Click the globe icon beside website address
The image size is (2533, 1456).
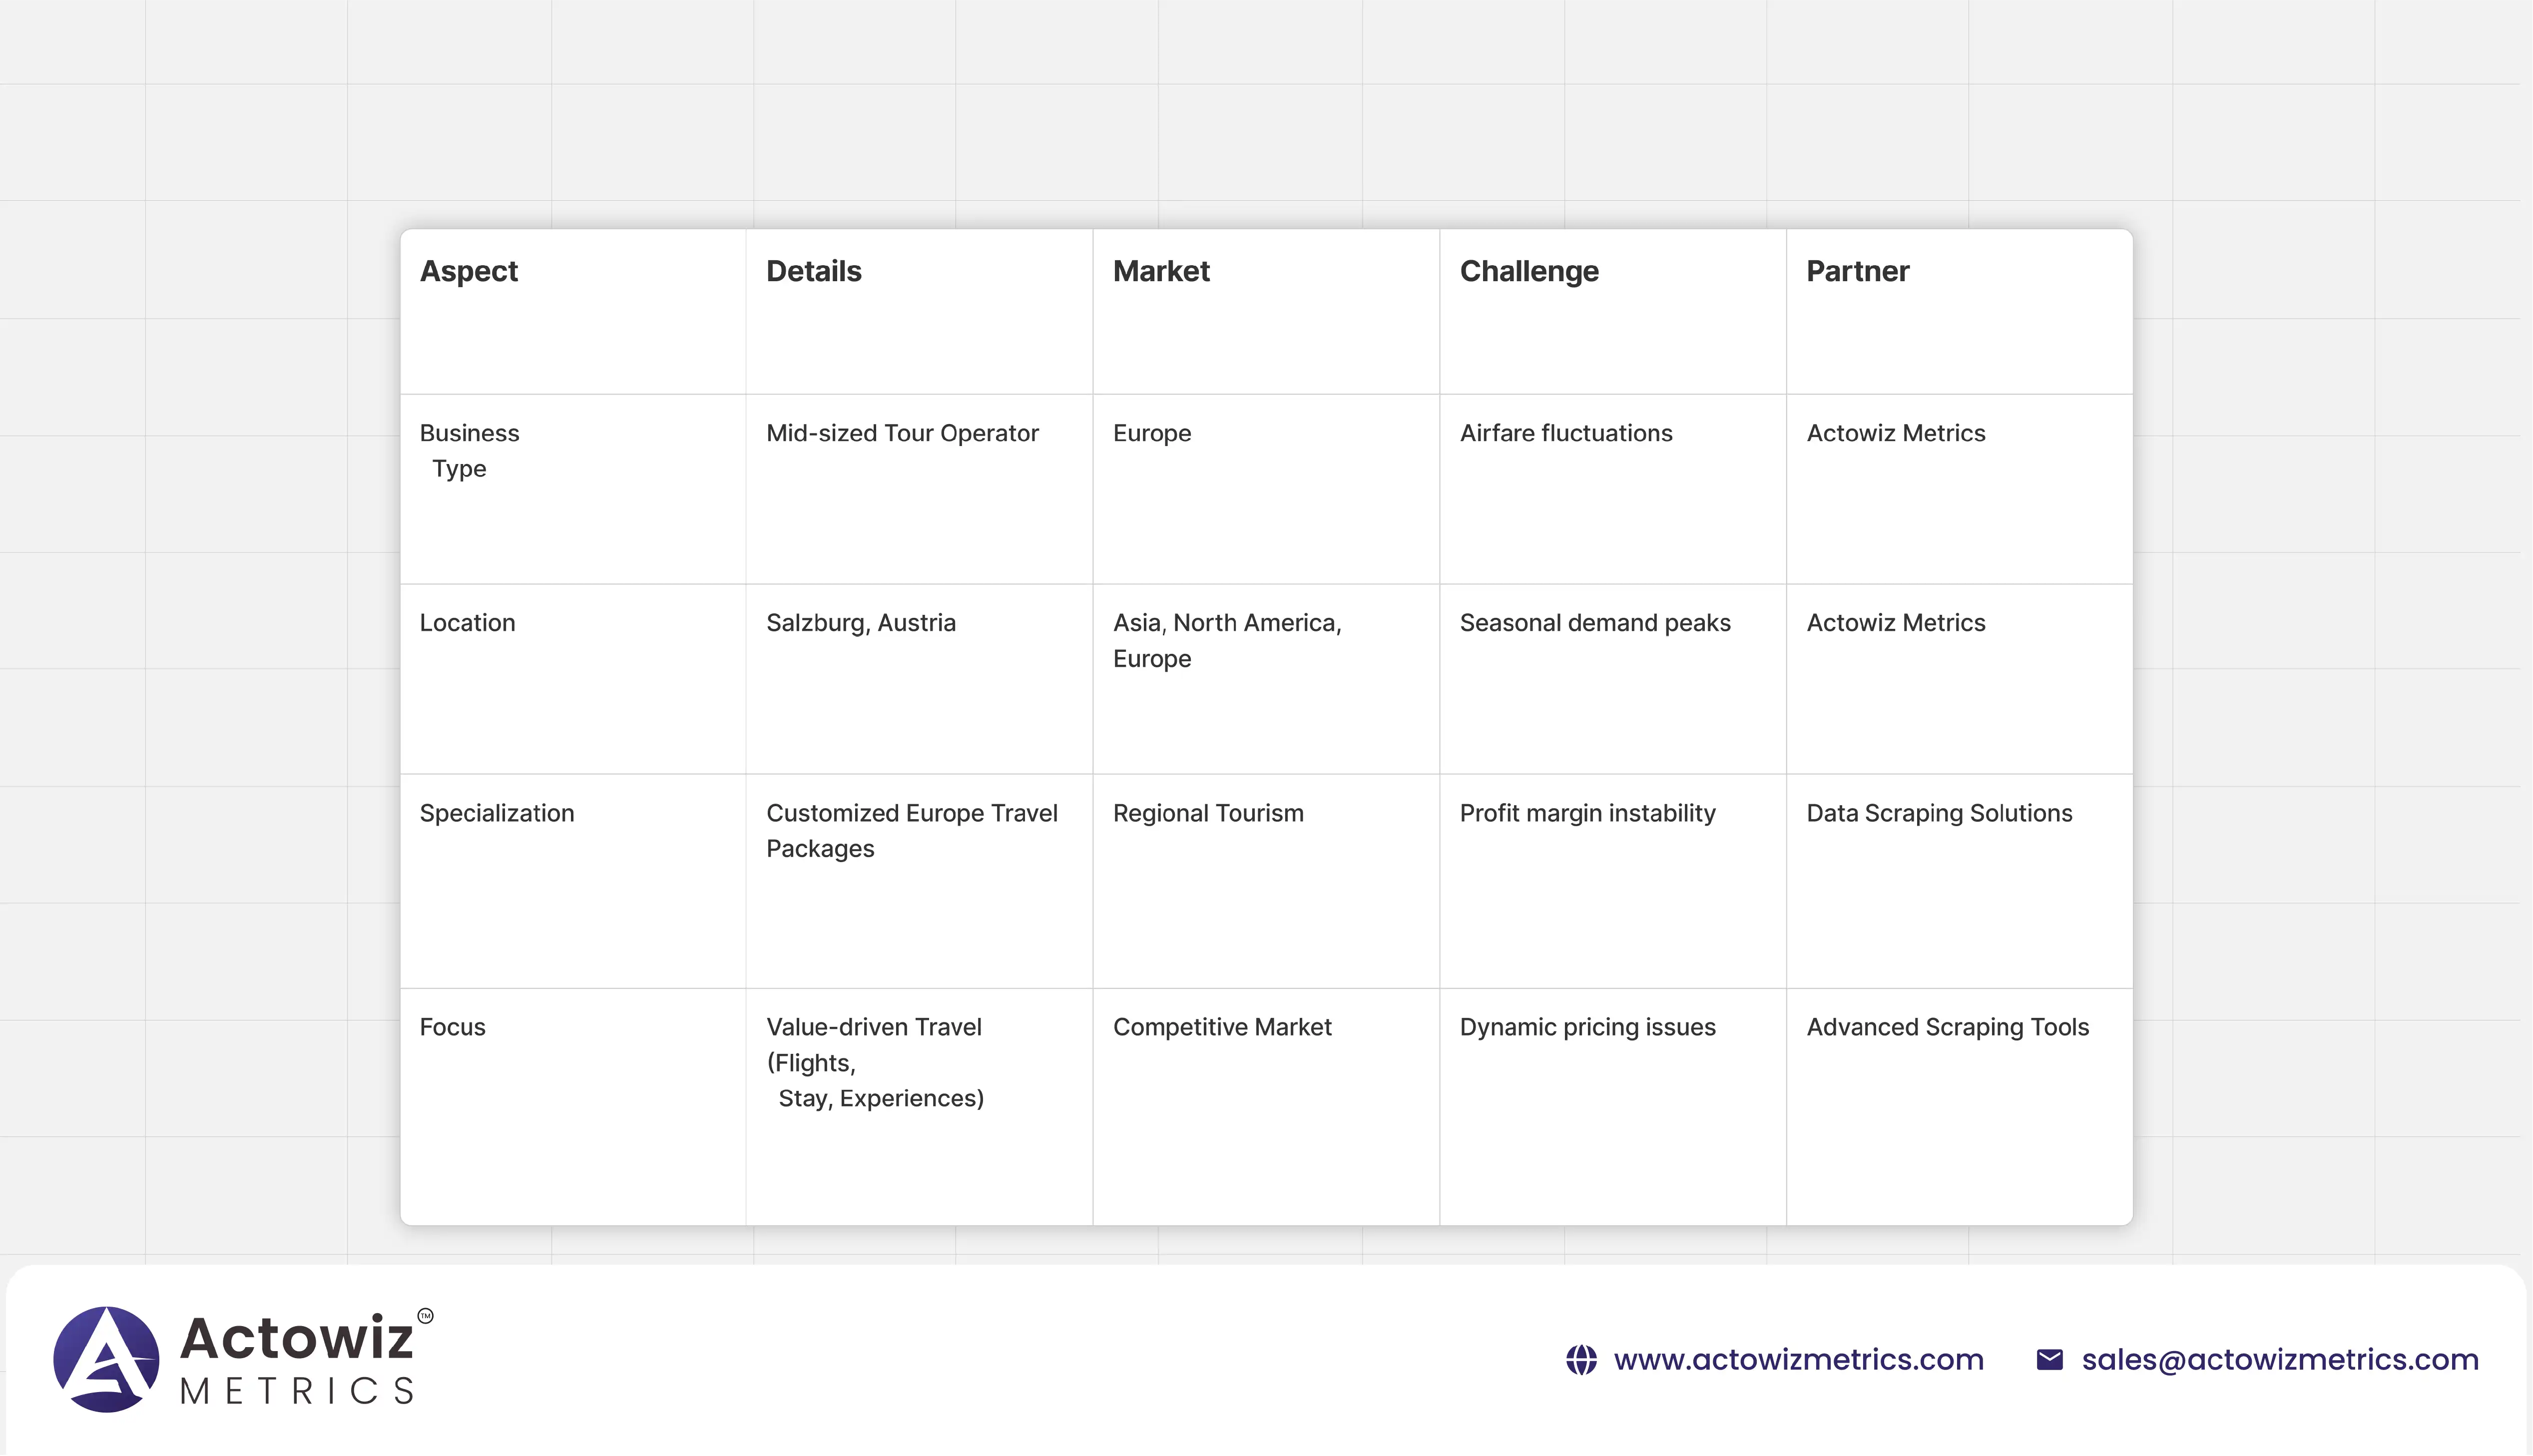[1581, 1360]
